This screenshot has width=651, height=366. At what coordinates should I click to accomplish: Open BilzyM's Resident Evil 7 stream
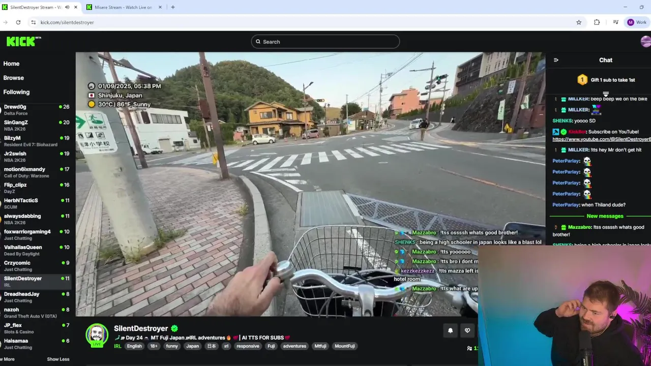point(36,141)
